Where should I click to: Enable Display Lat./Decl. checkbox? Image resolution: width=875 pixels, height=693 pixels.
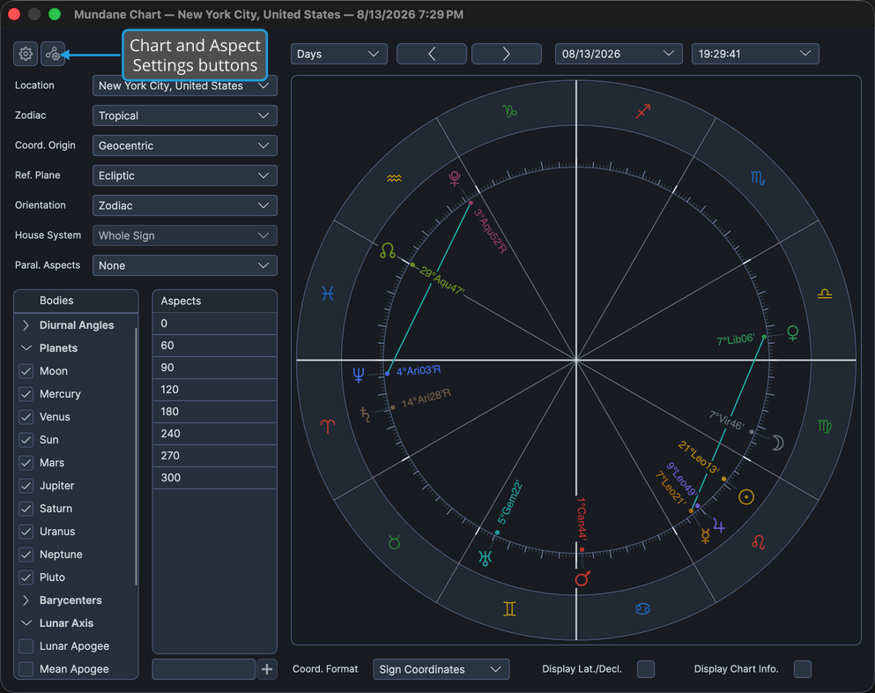646,669
